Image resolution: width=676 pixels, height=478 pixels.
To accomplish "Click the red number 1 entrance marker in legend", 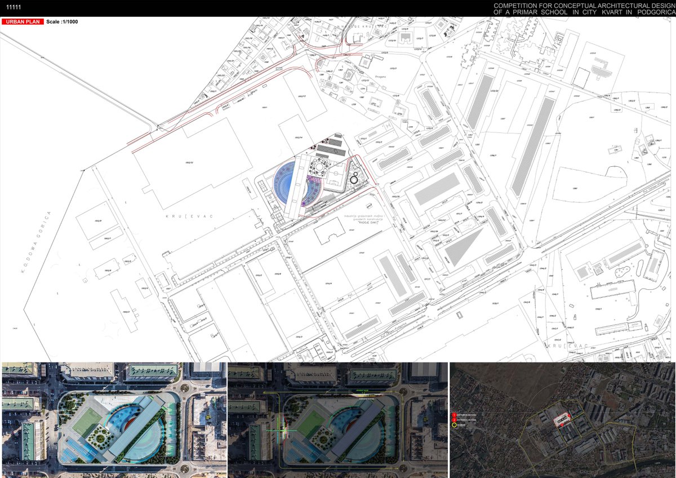I will point(455,415).
